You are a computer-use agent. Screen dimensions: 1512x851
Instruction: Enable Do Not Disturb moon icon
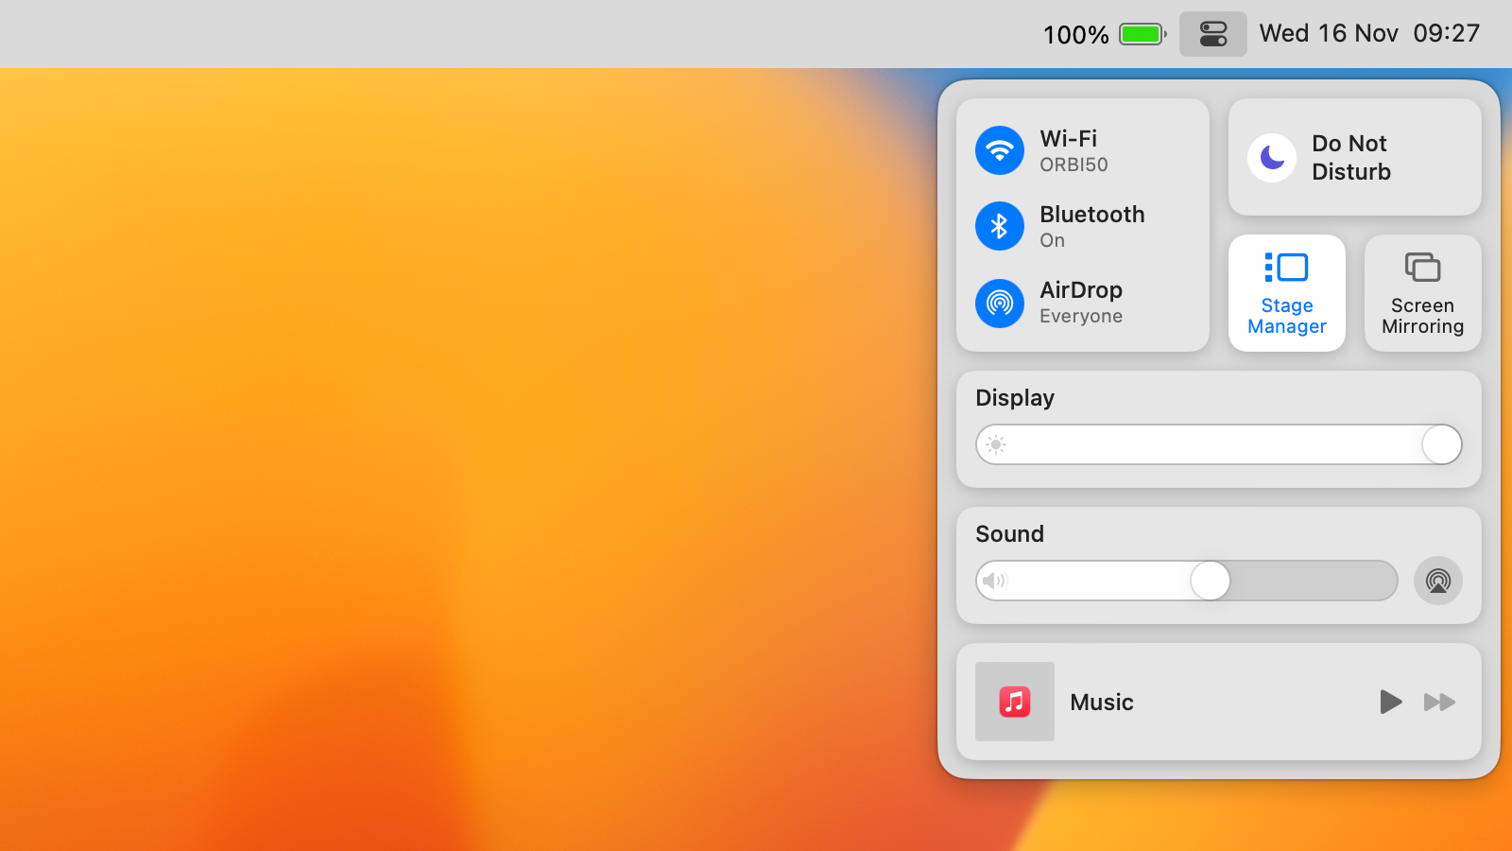point(1271,157)
